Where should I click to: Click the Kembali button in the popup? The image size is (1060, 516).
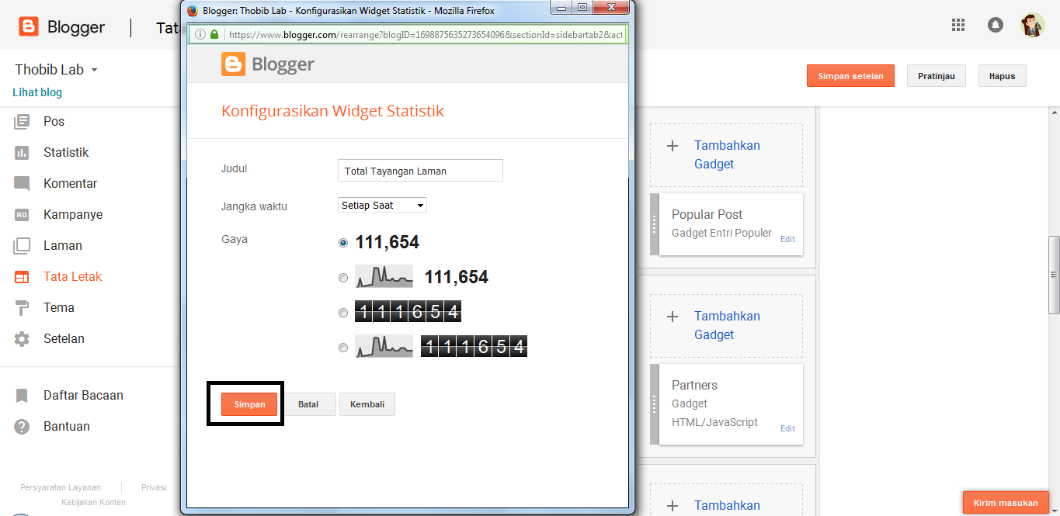coord(367,404)
